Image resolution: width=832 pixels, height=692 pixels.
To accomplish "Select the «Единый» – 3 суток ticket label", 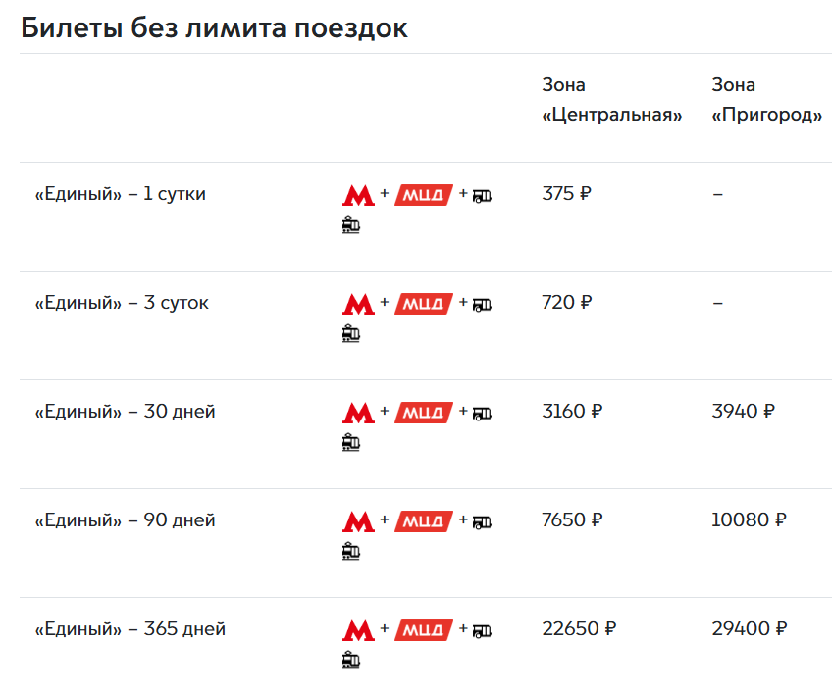I will (x=122, y=303).
